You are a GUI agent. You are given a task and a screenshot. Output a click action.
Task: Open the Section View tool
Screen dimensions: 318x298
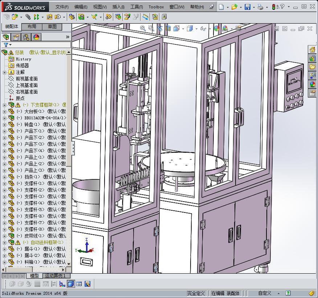pos(168,28)
